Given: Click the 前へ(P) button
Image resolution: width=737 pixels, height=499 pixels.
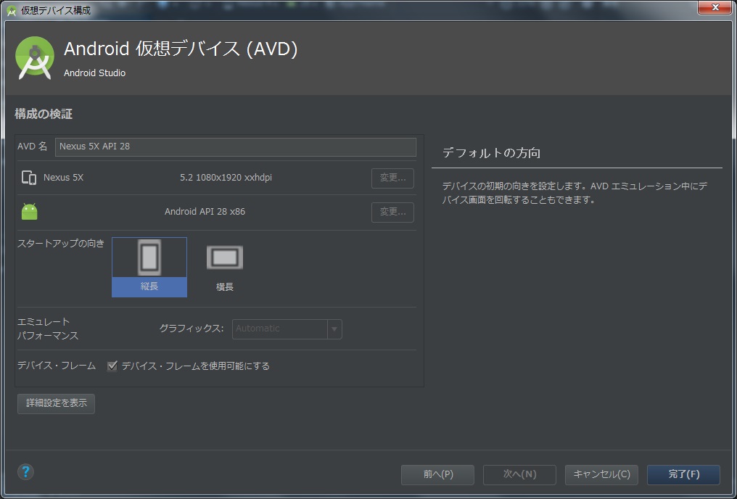Looking at the screenshot, I should 437,474.
